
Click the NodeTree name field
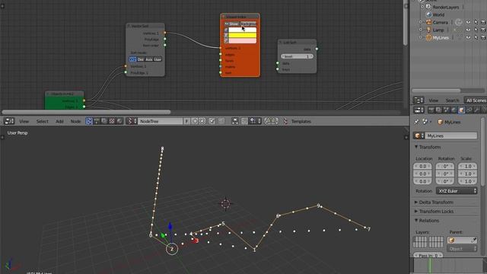click(161, 121)
